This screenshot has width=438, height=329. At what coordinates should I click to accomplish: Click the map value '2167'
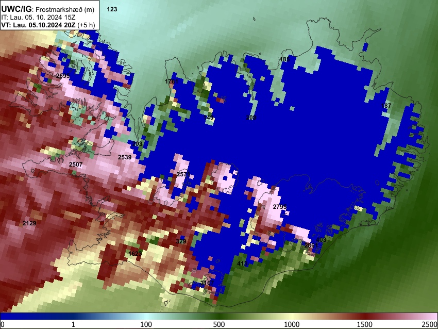click(x=207, y=283)
